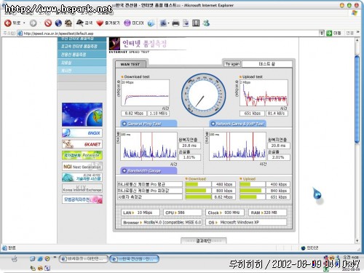The width and height of the screenshot is (364, 273).
Task: Click the page scrollbar up arrow
Action: tap(357, 40)
